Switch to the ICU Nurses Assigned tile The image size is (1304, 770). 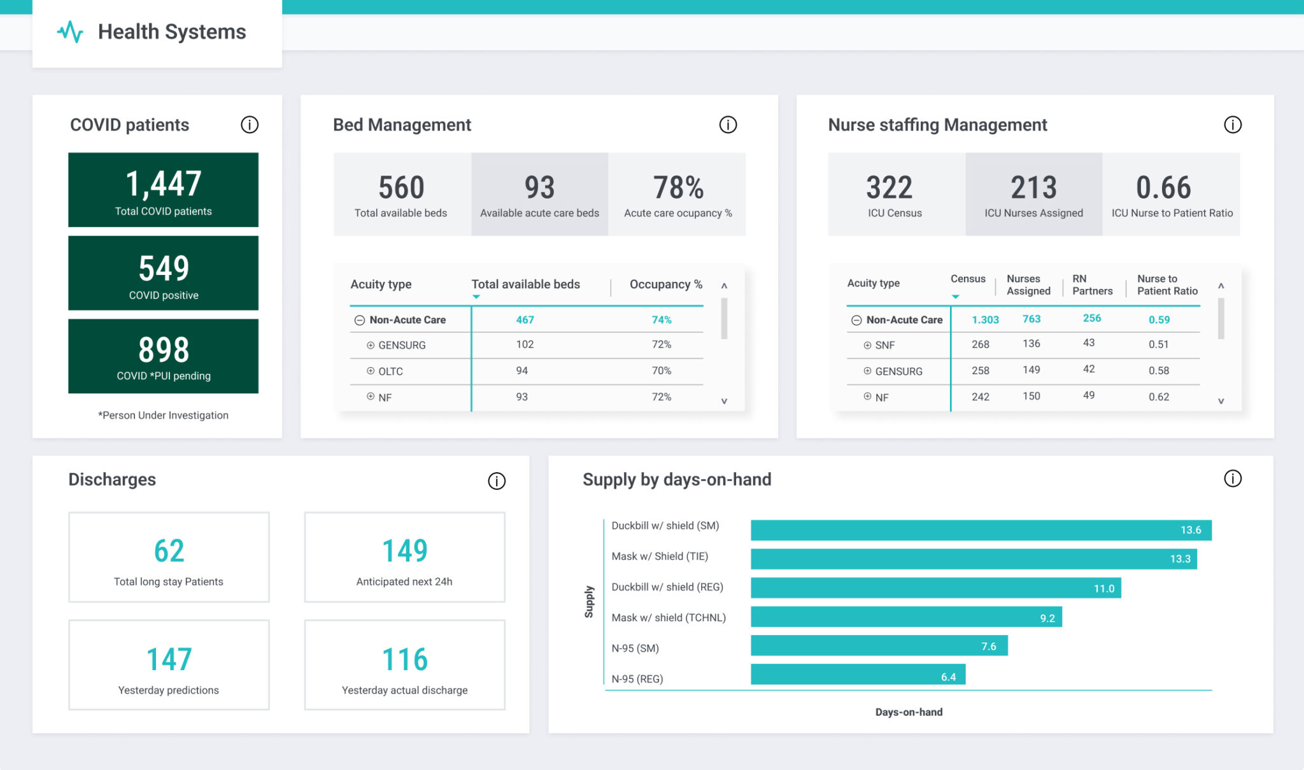coord(1033,193)
